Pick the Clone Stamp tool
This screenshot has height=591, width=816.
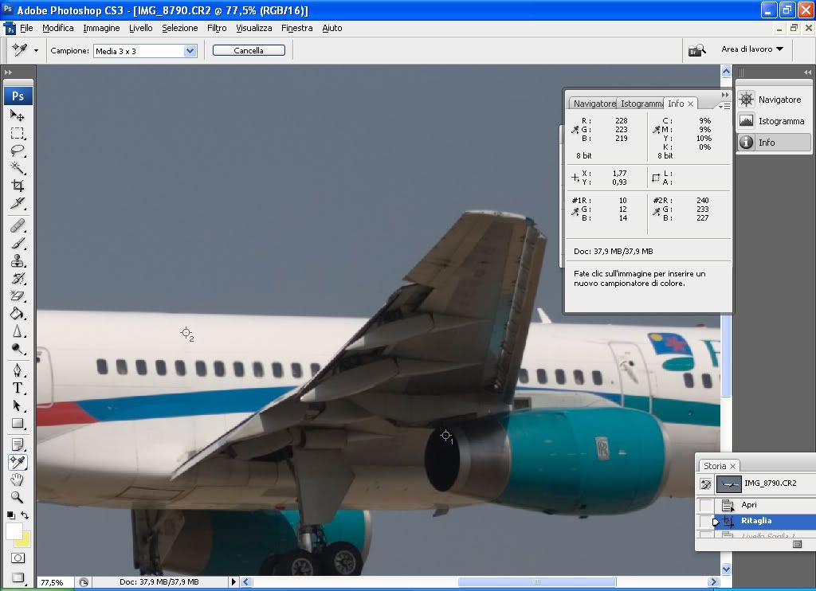pos(18,260)
